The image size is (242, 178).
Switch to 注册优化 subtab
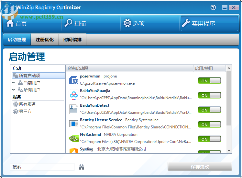(45, 40)
